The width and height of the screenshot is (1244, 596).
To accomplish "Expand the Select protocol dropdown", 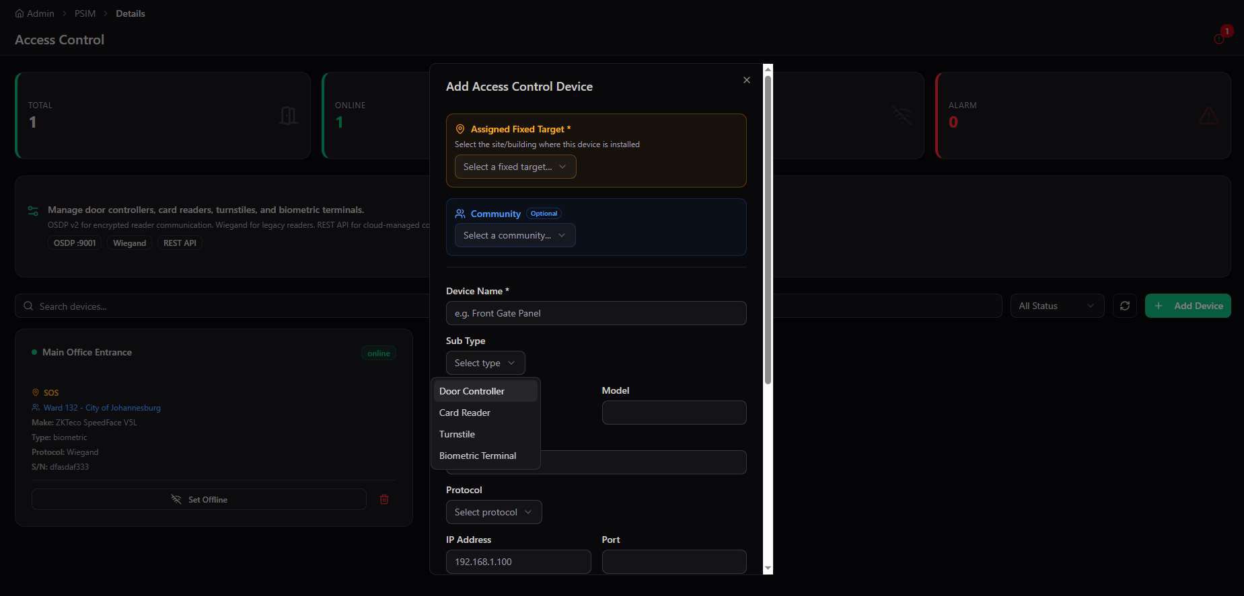I will click(x=494, y=512).
